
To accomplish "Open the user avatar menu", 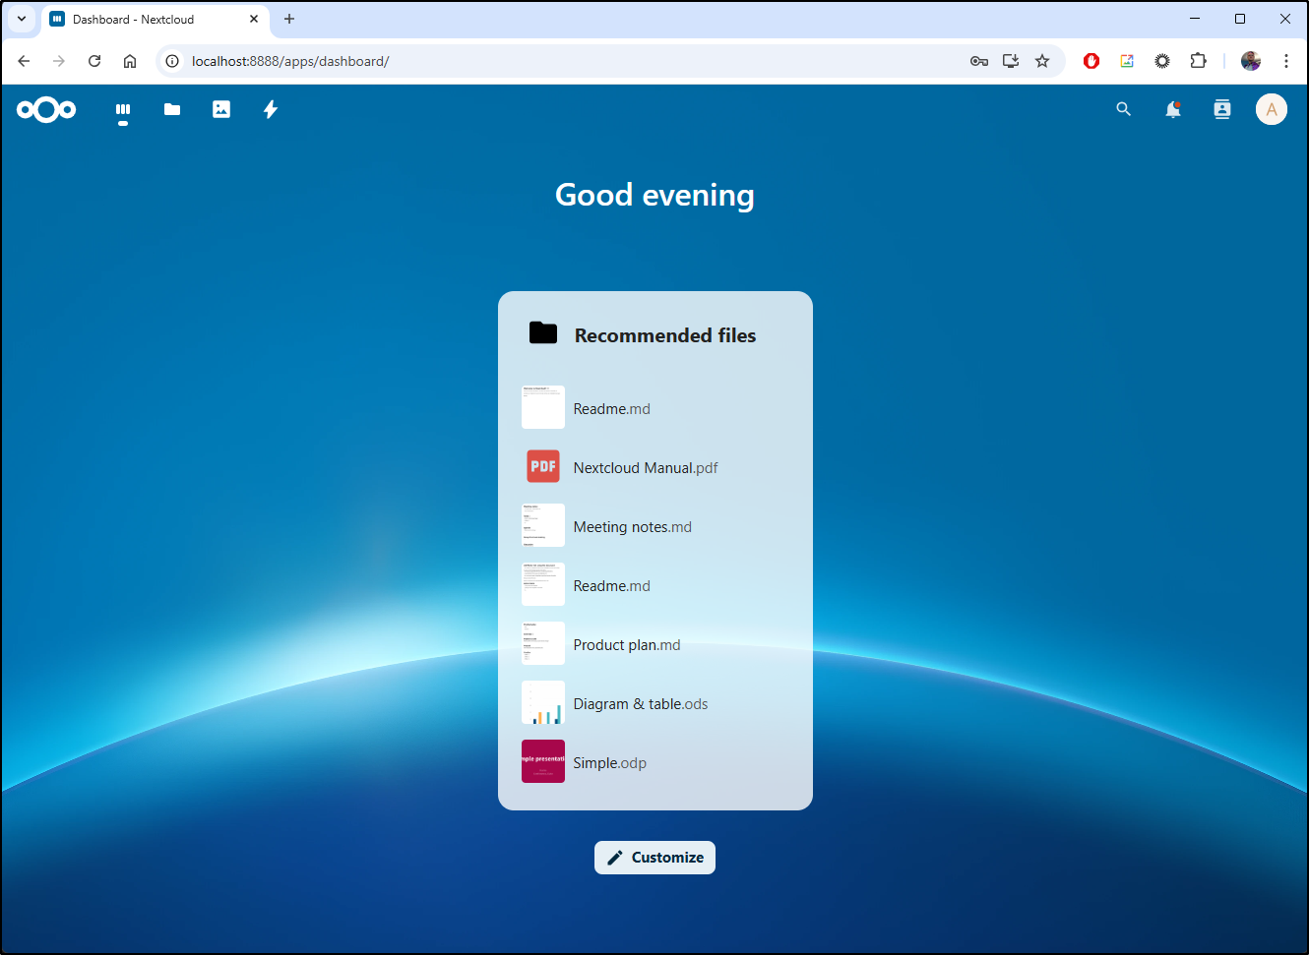I will pos(1271,109).
